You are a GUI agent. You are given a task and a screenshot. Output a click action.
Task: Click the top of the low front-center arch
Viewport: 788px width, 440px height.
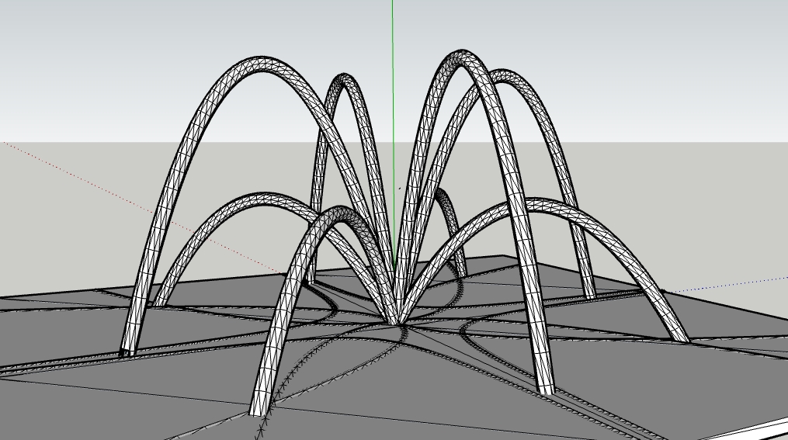[340, 213]
